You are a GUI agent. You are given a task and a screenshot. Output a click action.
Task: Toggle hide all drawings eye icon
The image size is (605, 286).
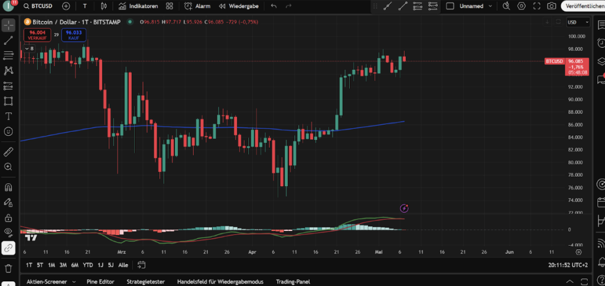[8, 233]
